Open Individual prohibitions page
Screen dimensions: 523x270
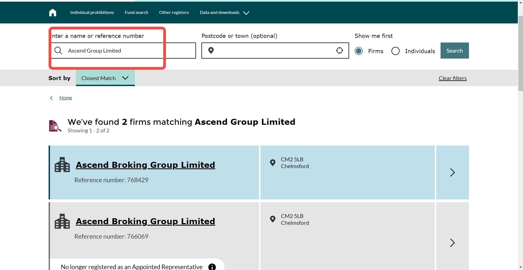point(92,13)
